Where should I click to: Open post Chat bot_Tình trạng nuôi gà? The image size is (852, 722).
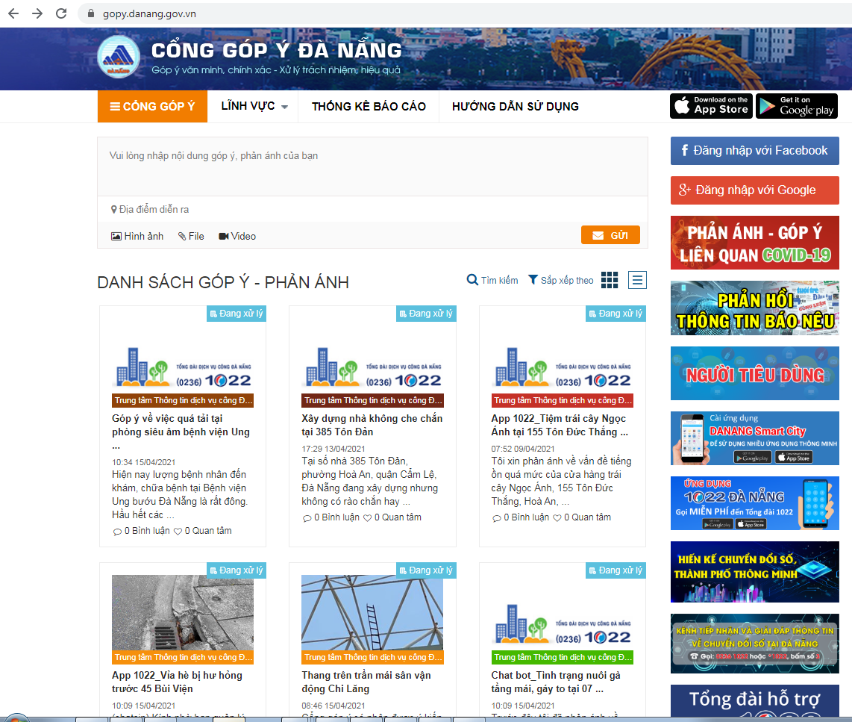click(x=556, y=682)
